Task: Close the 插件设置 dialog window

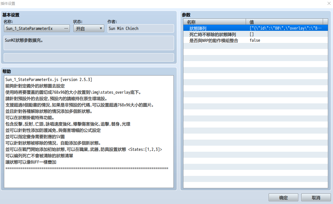Action: click(329, 3)
